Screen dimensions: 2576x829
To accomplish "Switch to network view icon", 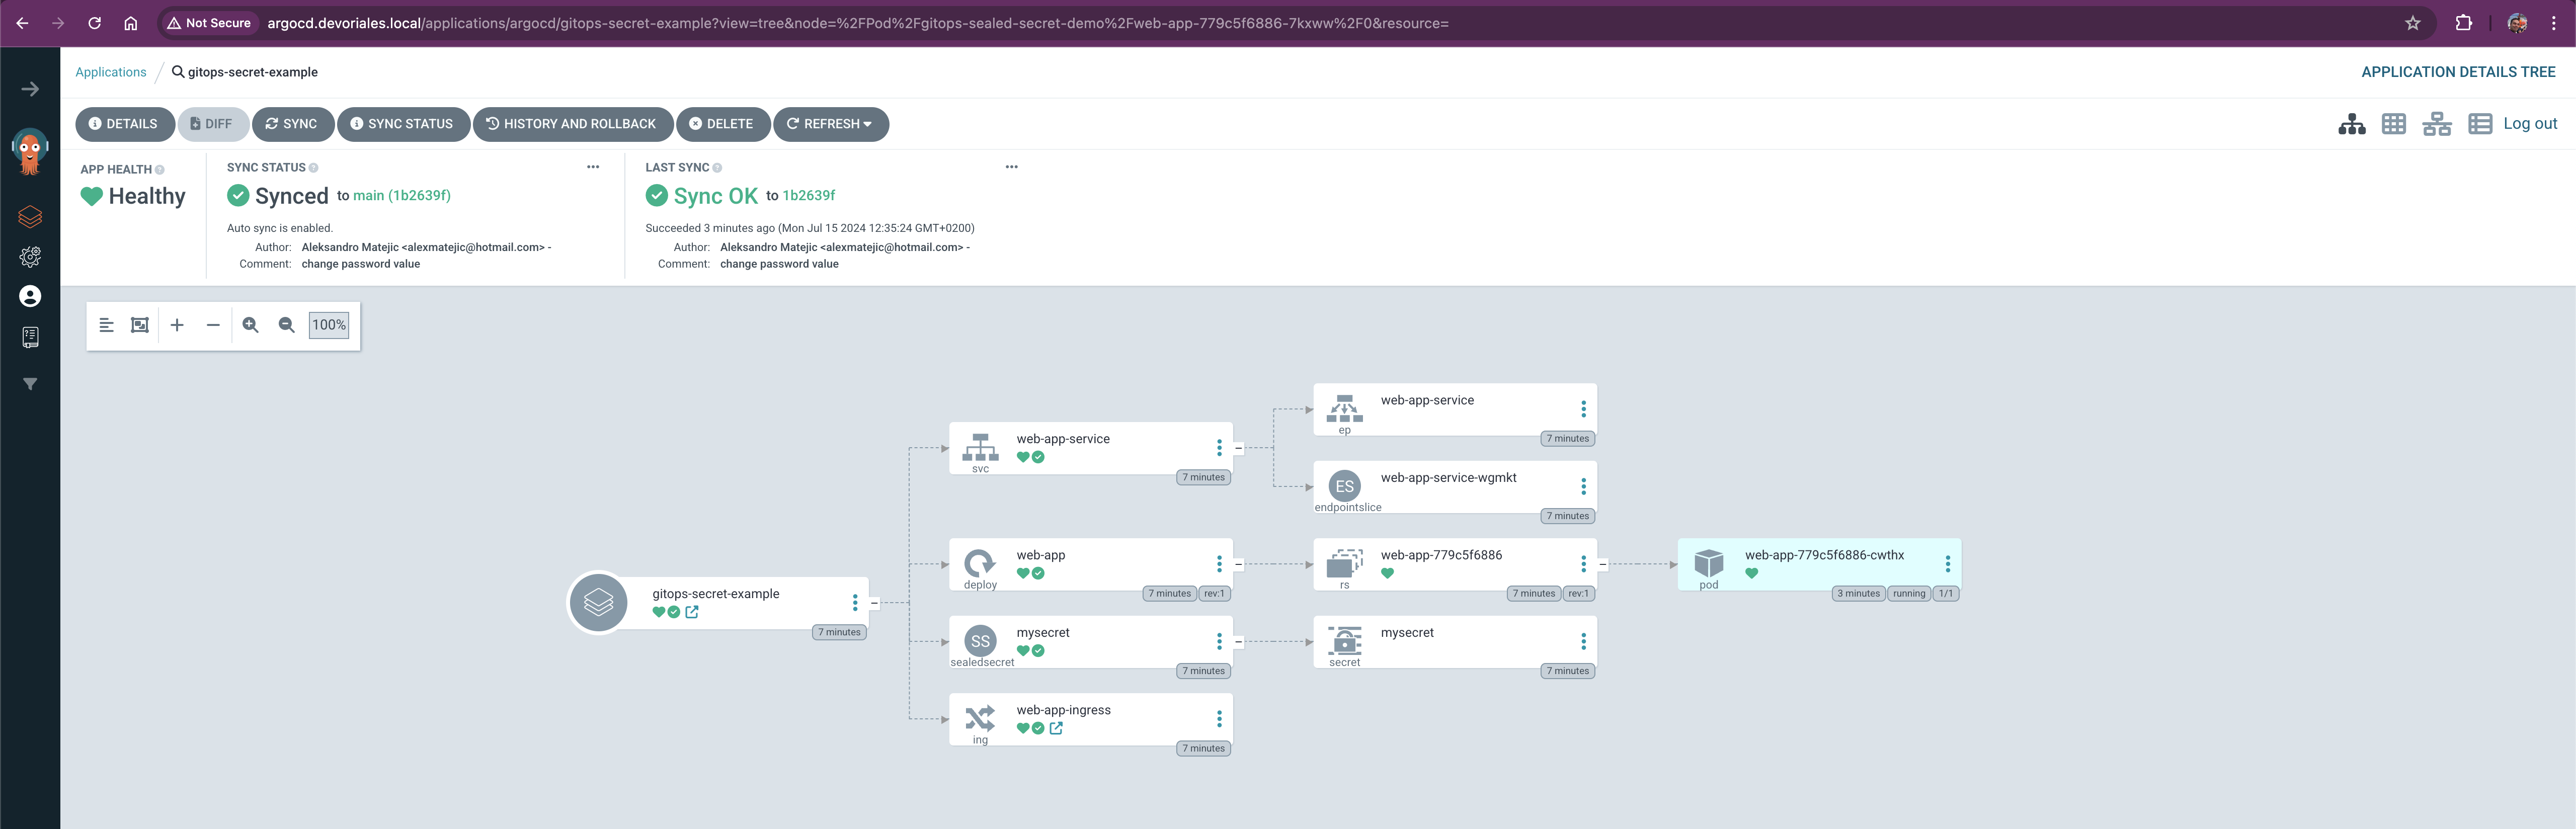I will (2437, 124).
